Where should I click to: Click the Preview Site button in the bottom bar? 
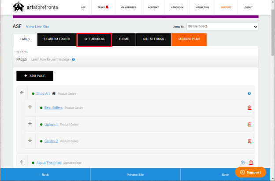135,175
